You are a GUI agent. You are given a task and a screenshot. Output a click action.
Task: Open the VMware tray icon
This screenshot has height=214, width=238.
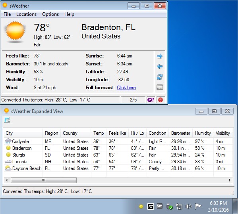[160, 206]
